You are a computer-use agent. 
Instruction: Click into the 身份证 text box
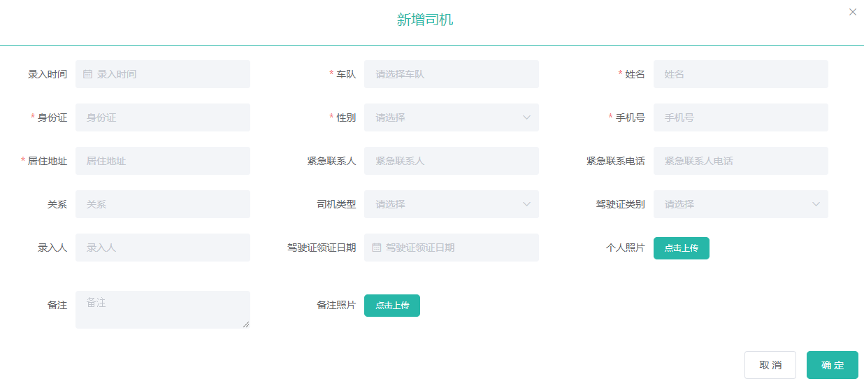(x=162, y=117)
